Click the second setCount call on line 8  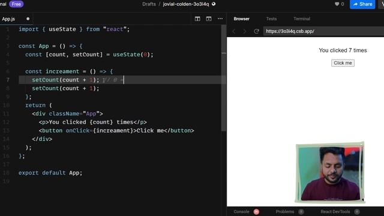(x=65, y=88)
